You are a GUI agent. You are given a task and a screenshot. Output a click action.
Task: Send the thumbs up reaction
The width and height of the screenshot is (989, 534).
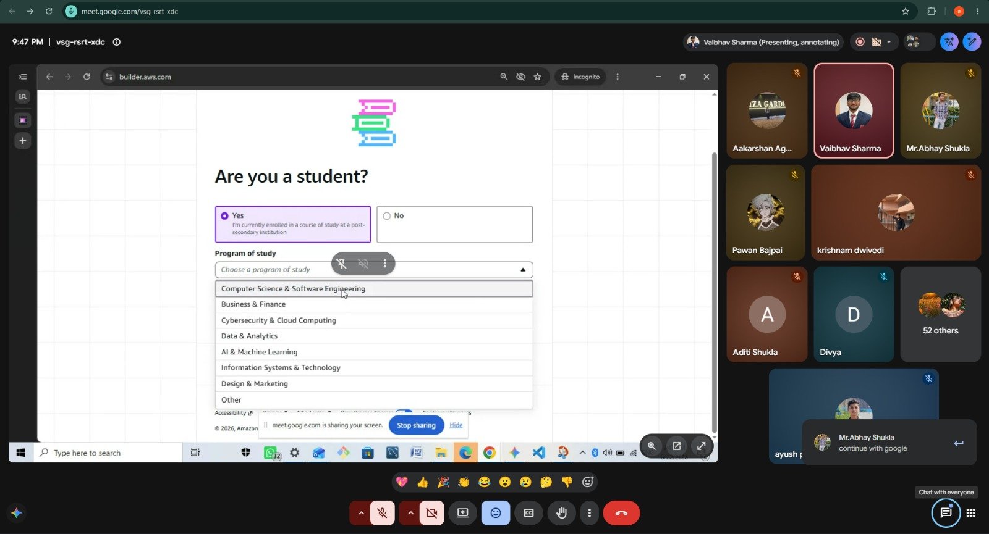click(423, 482)
